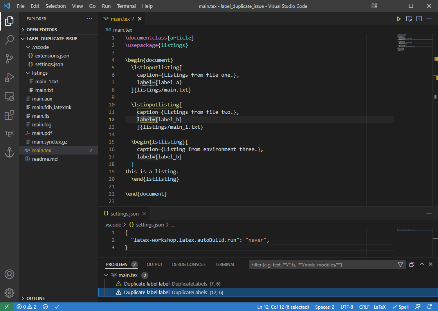Expand the Open Editors section
This screenshot has height=311, width=438.
(x=41, y=30)
